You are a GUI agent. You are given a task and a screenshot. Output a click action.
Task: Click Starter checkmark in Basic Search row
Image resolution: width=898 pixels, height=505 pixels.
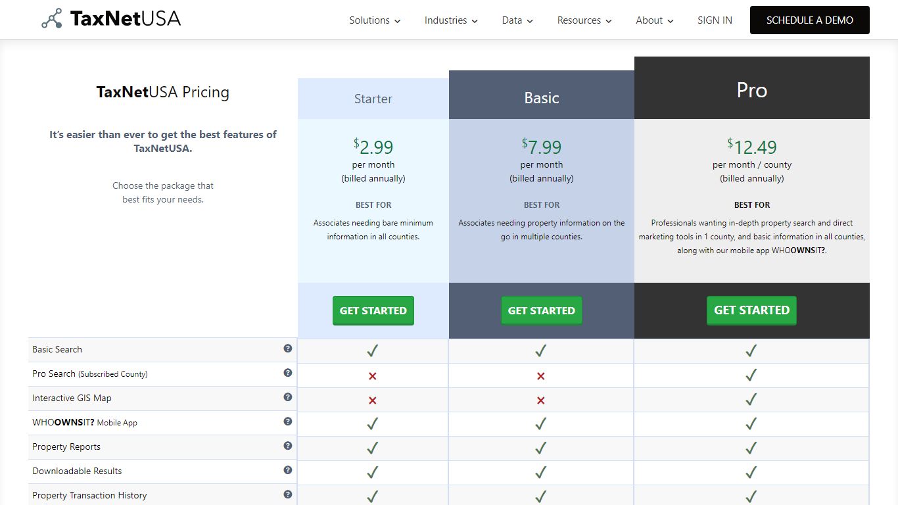pyautogui.click(x=373, y=351)
